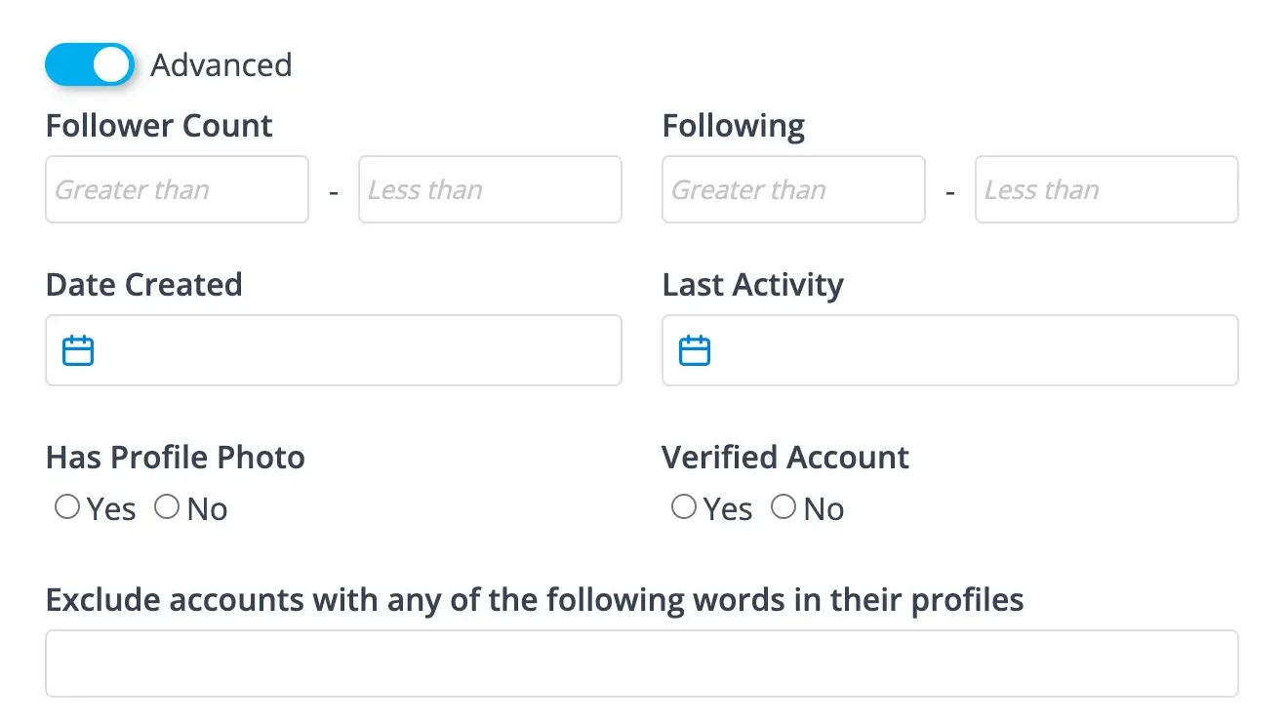The image size is (1286, 723).
Task: Select Yes under Has Profile Photo
Action: (67, 506)
